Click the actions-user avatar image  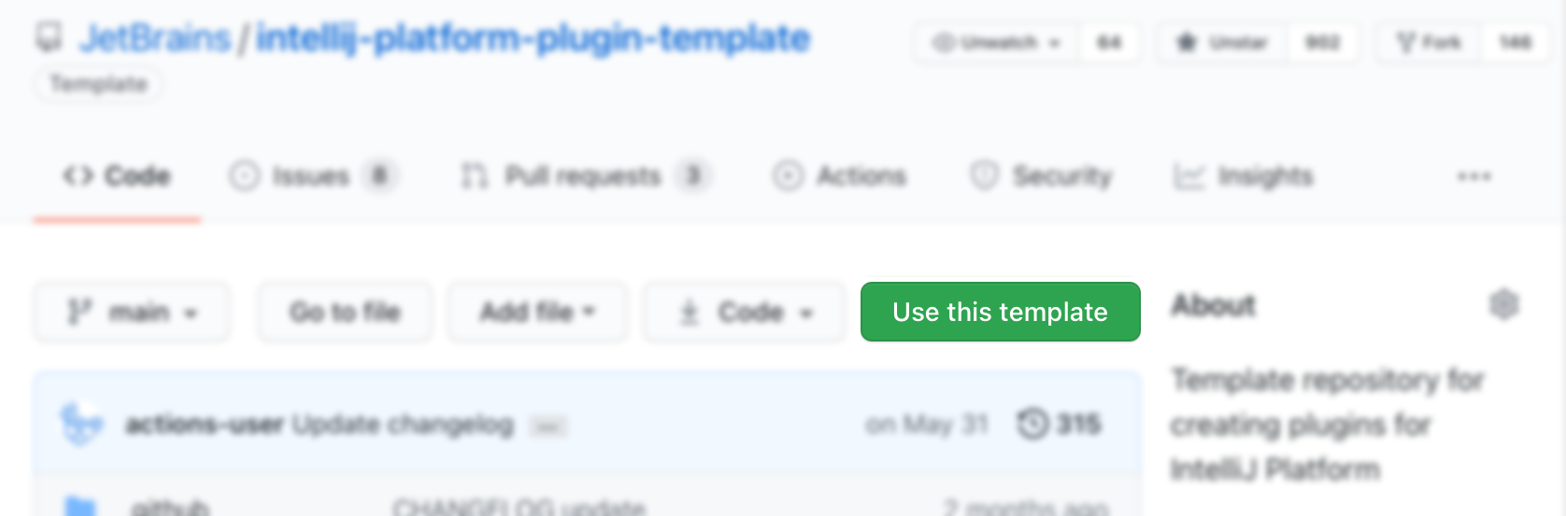tap(81, 425)
